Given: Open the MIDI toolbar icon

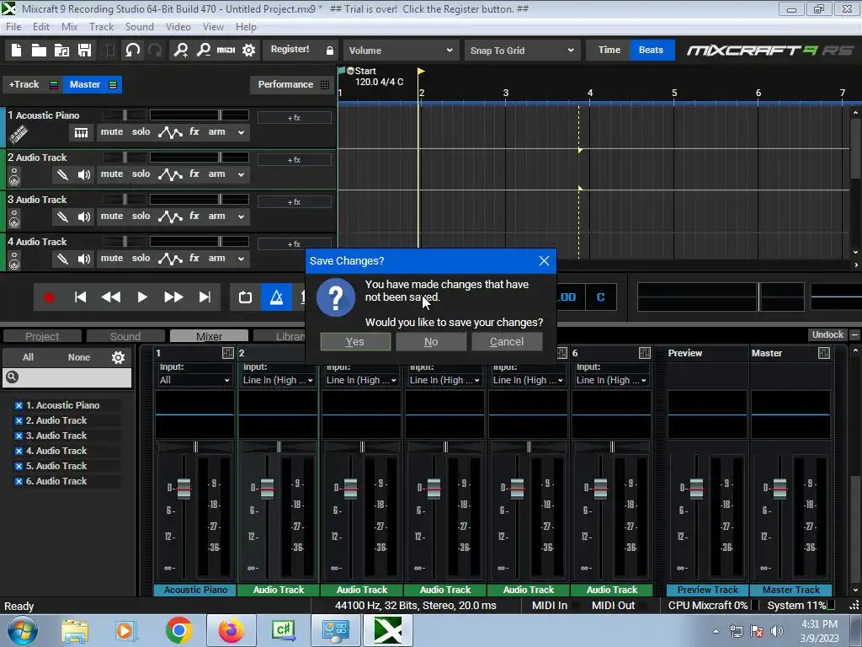Looking at the screenshot, I should pos(226,50).
